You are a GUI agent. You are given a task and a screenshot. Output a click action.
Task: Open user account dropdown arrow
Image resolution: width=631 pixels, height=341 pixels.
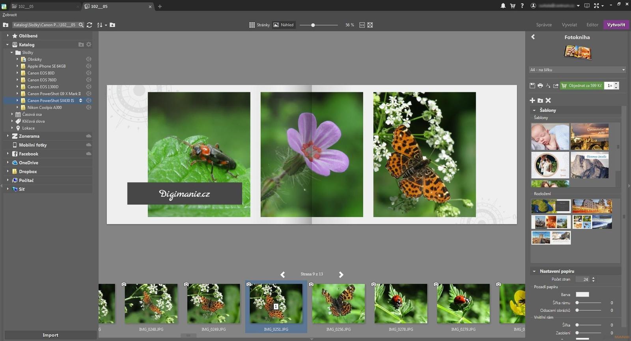[578, 6]
